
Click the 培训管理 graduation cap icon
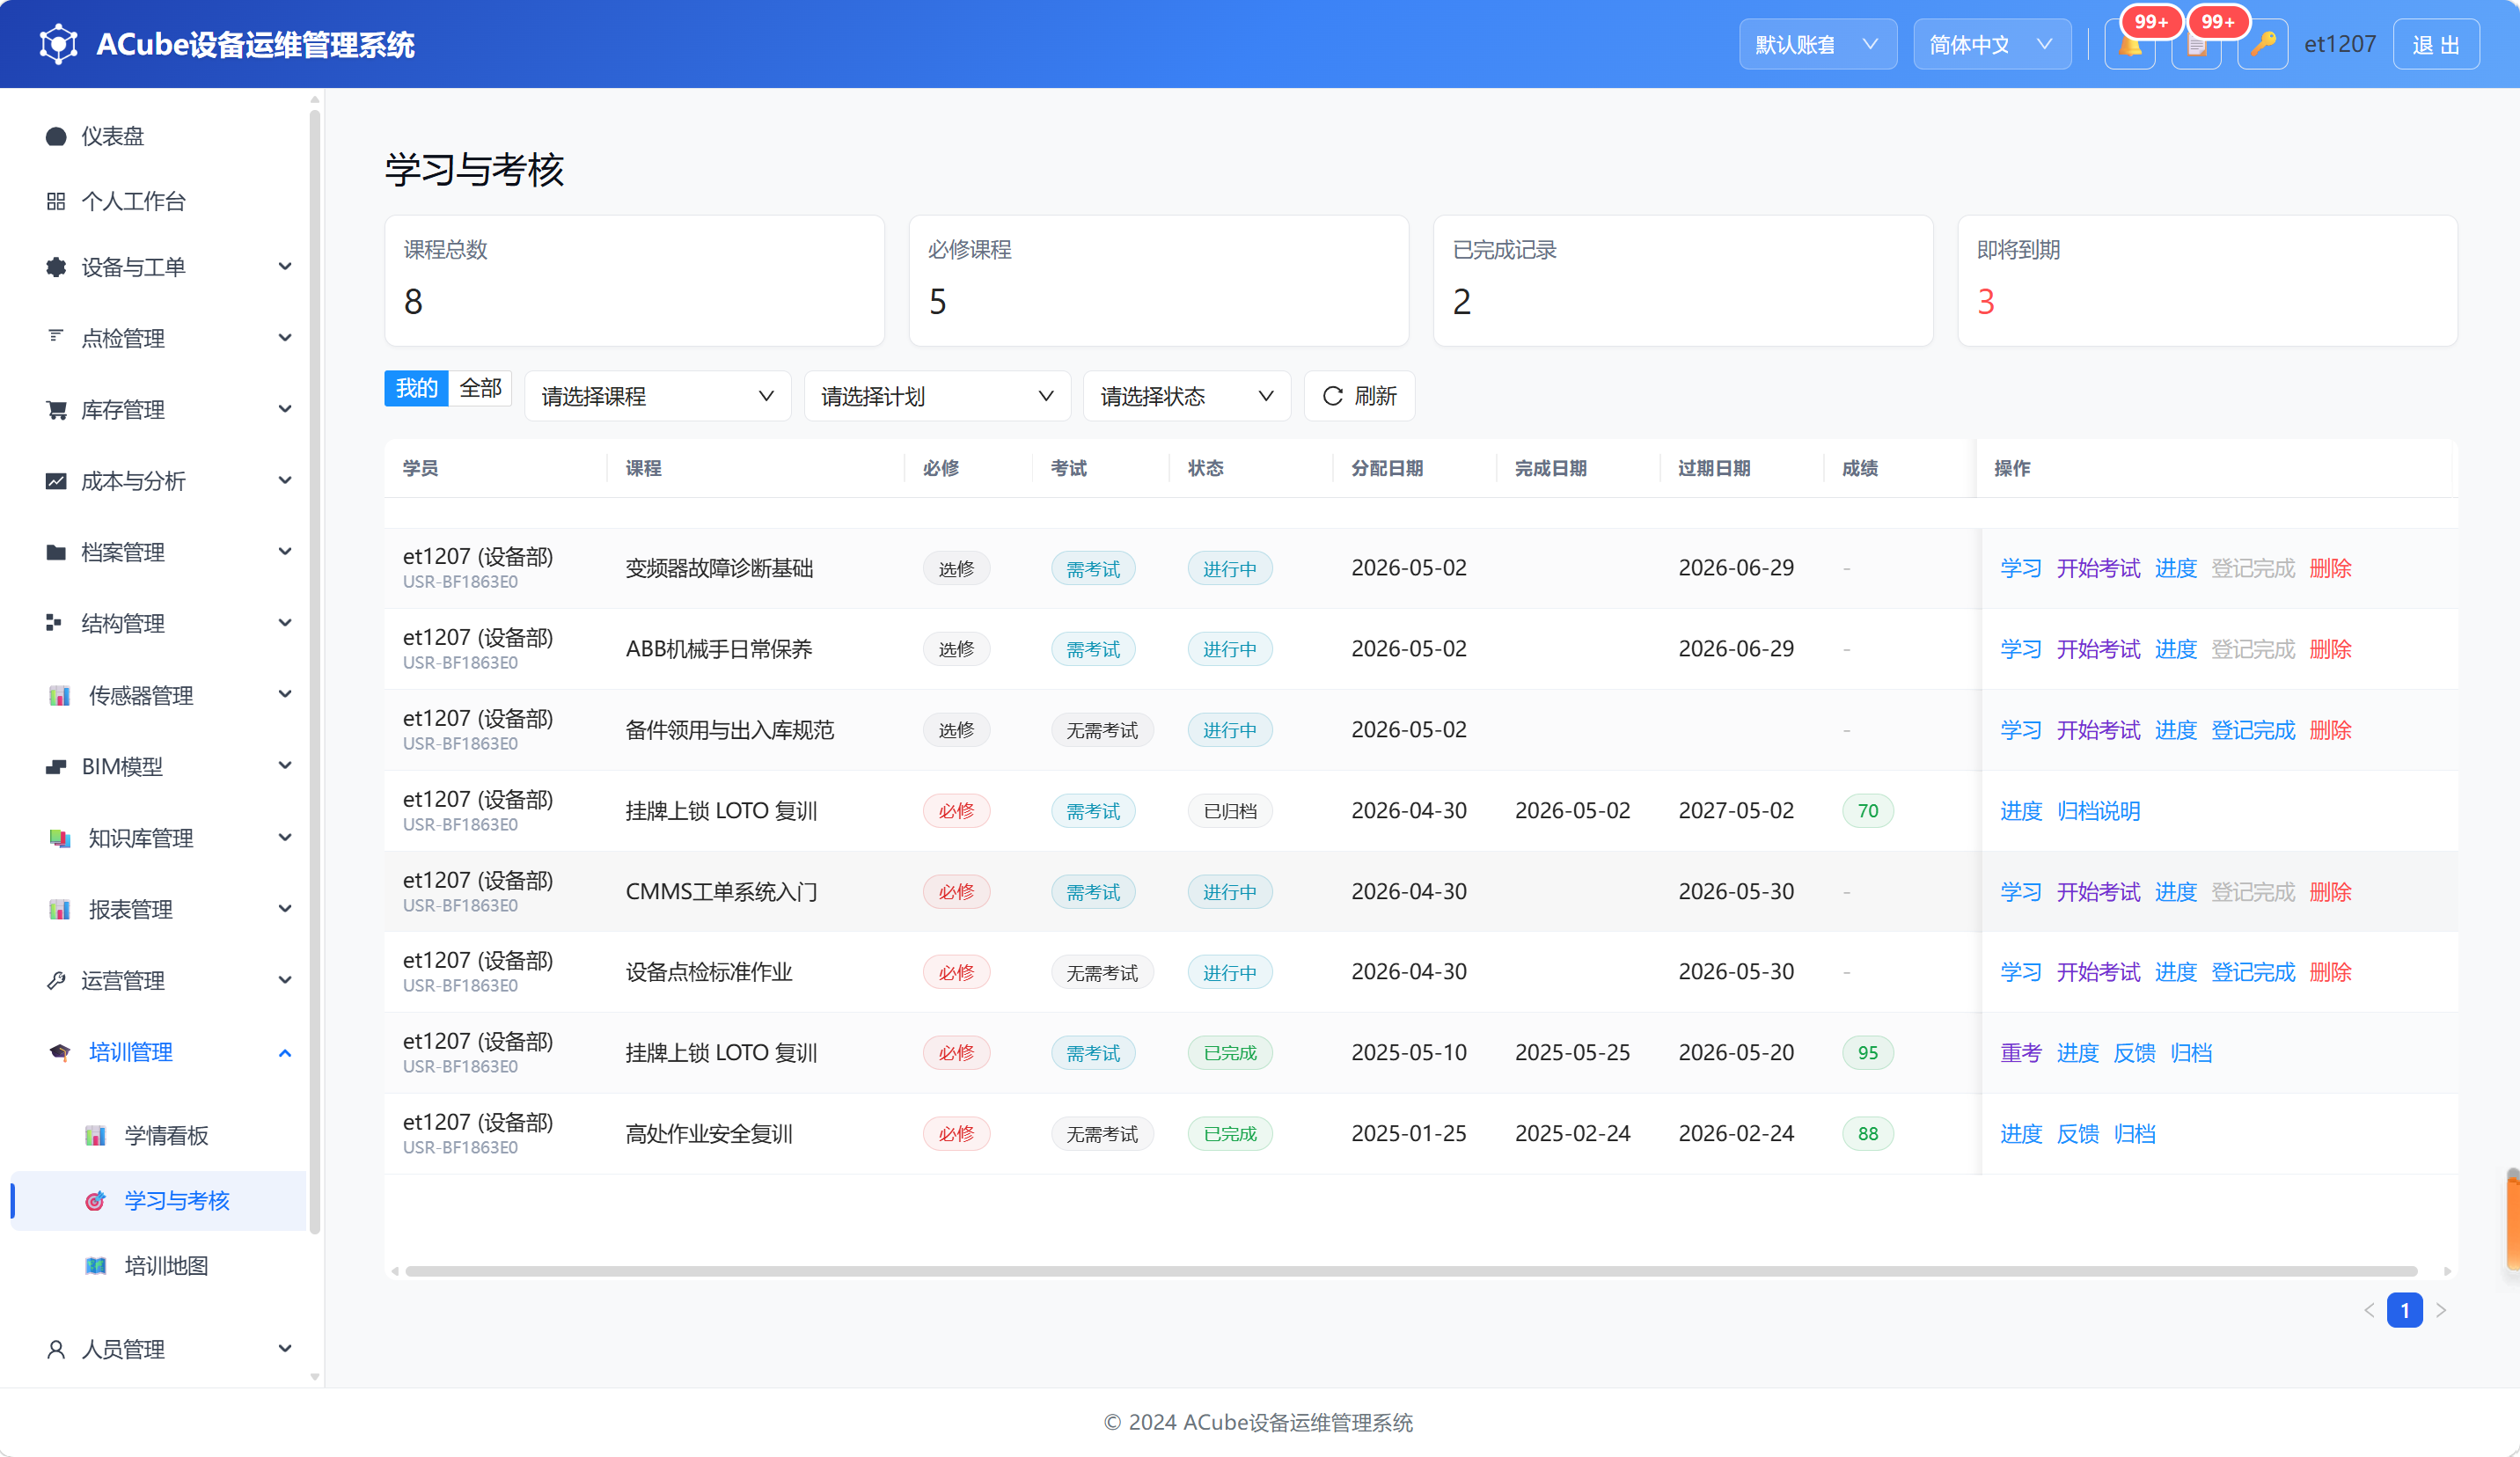pos(60,1052)
